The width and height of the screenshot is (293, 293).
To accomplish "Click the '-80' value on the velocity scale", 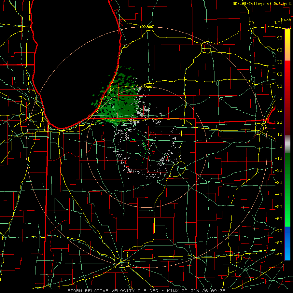I will [x=278, y=243].
